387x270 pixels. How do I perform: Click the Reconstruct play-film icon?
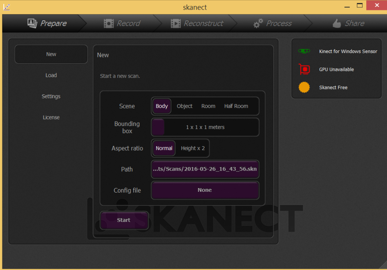(x=176, y=23)
